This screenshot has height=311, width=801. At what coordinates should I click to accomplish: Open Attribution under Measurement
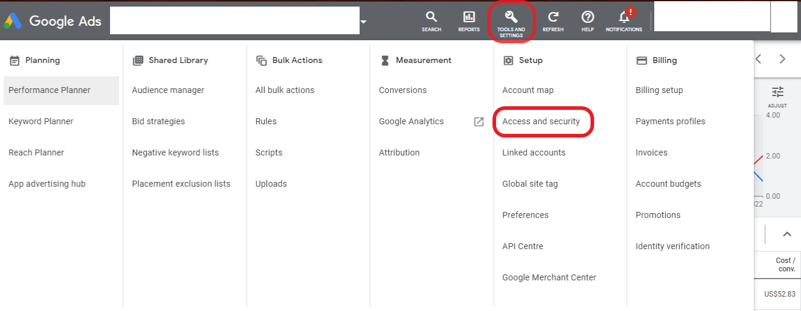[x=399, y=152]
